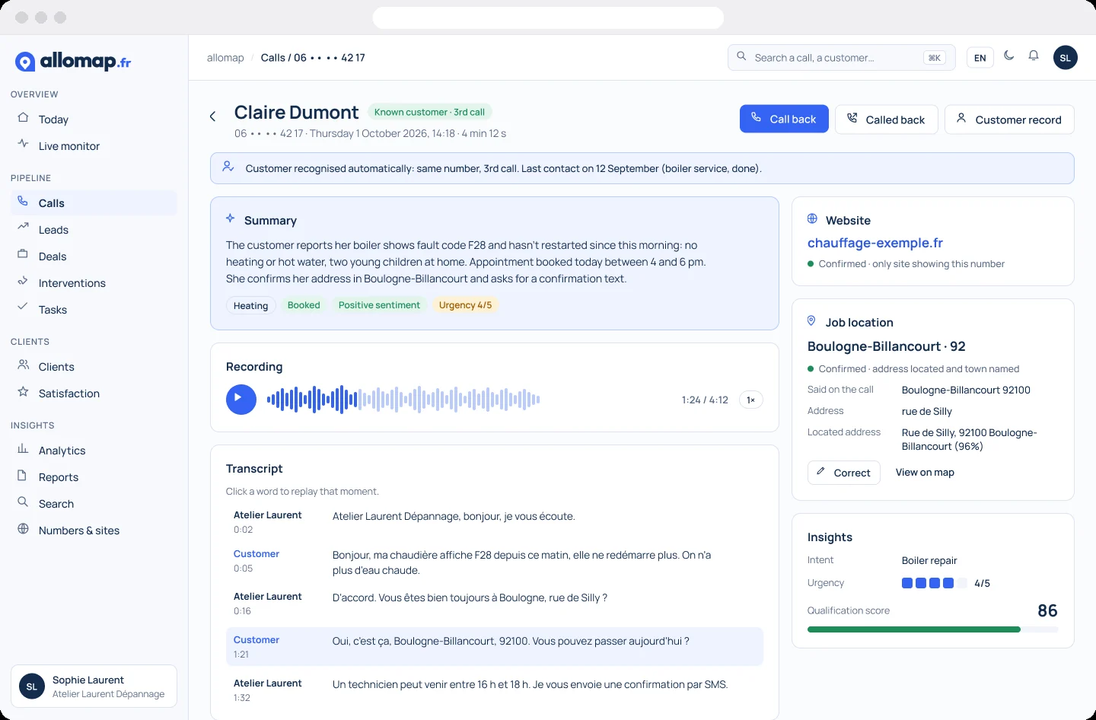Click the Heating tag
Viewport: 1096px width, 720px height.
coord(251,305)
